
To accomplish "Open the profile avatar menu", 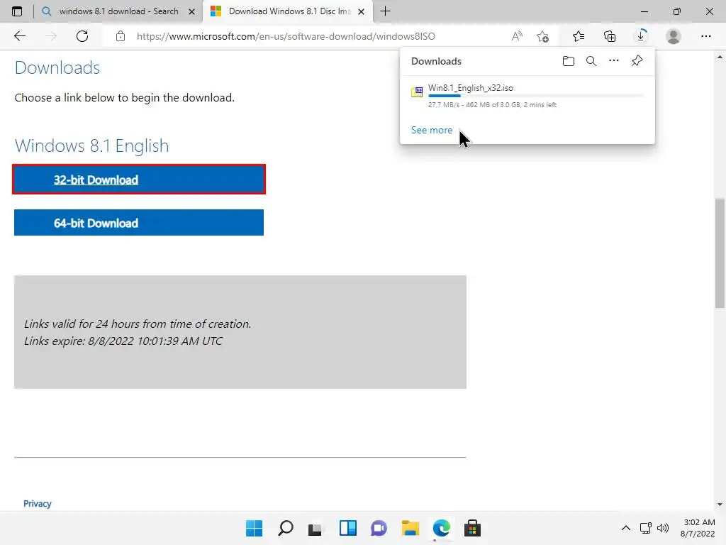I will point(674,36).
